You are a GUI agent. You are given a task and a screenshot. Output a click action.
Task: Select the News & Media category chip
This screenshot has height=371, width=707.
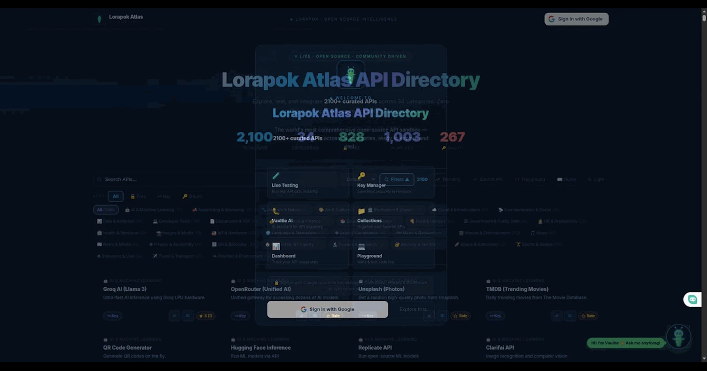coord(118,244)
